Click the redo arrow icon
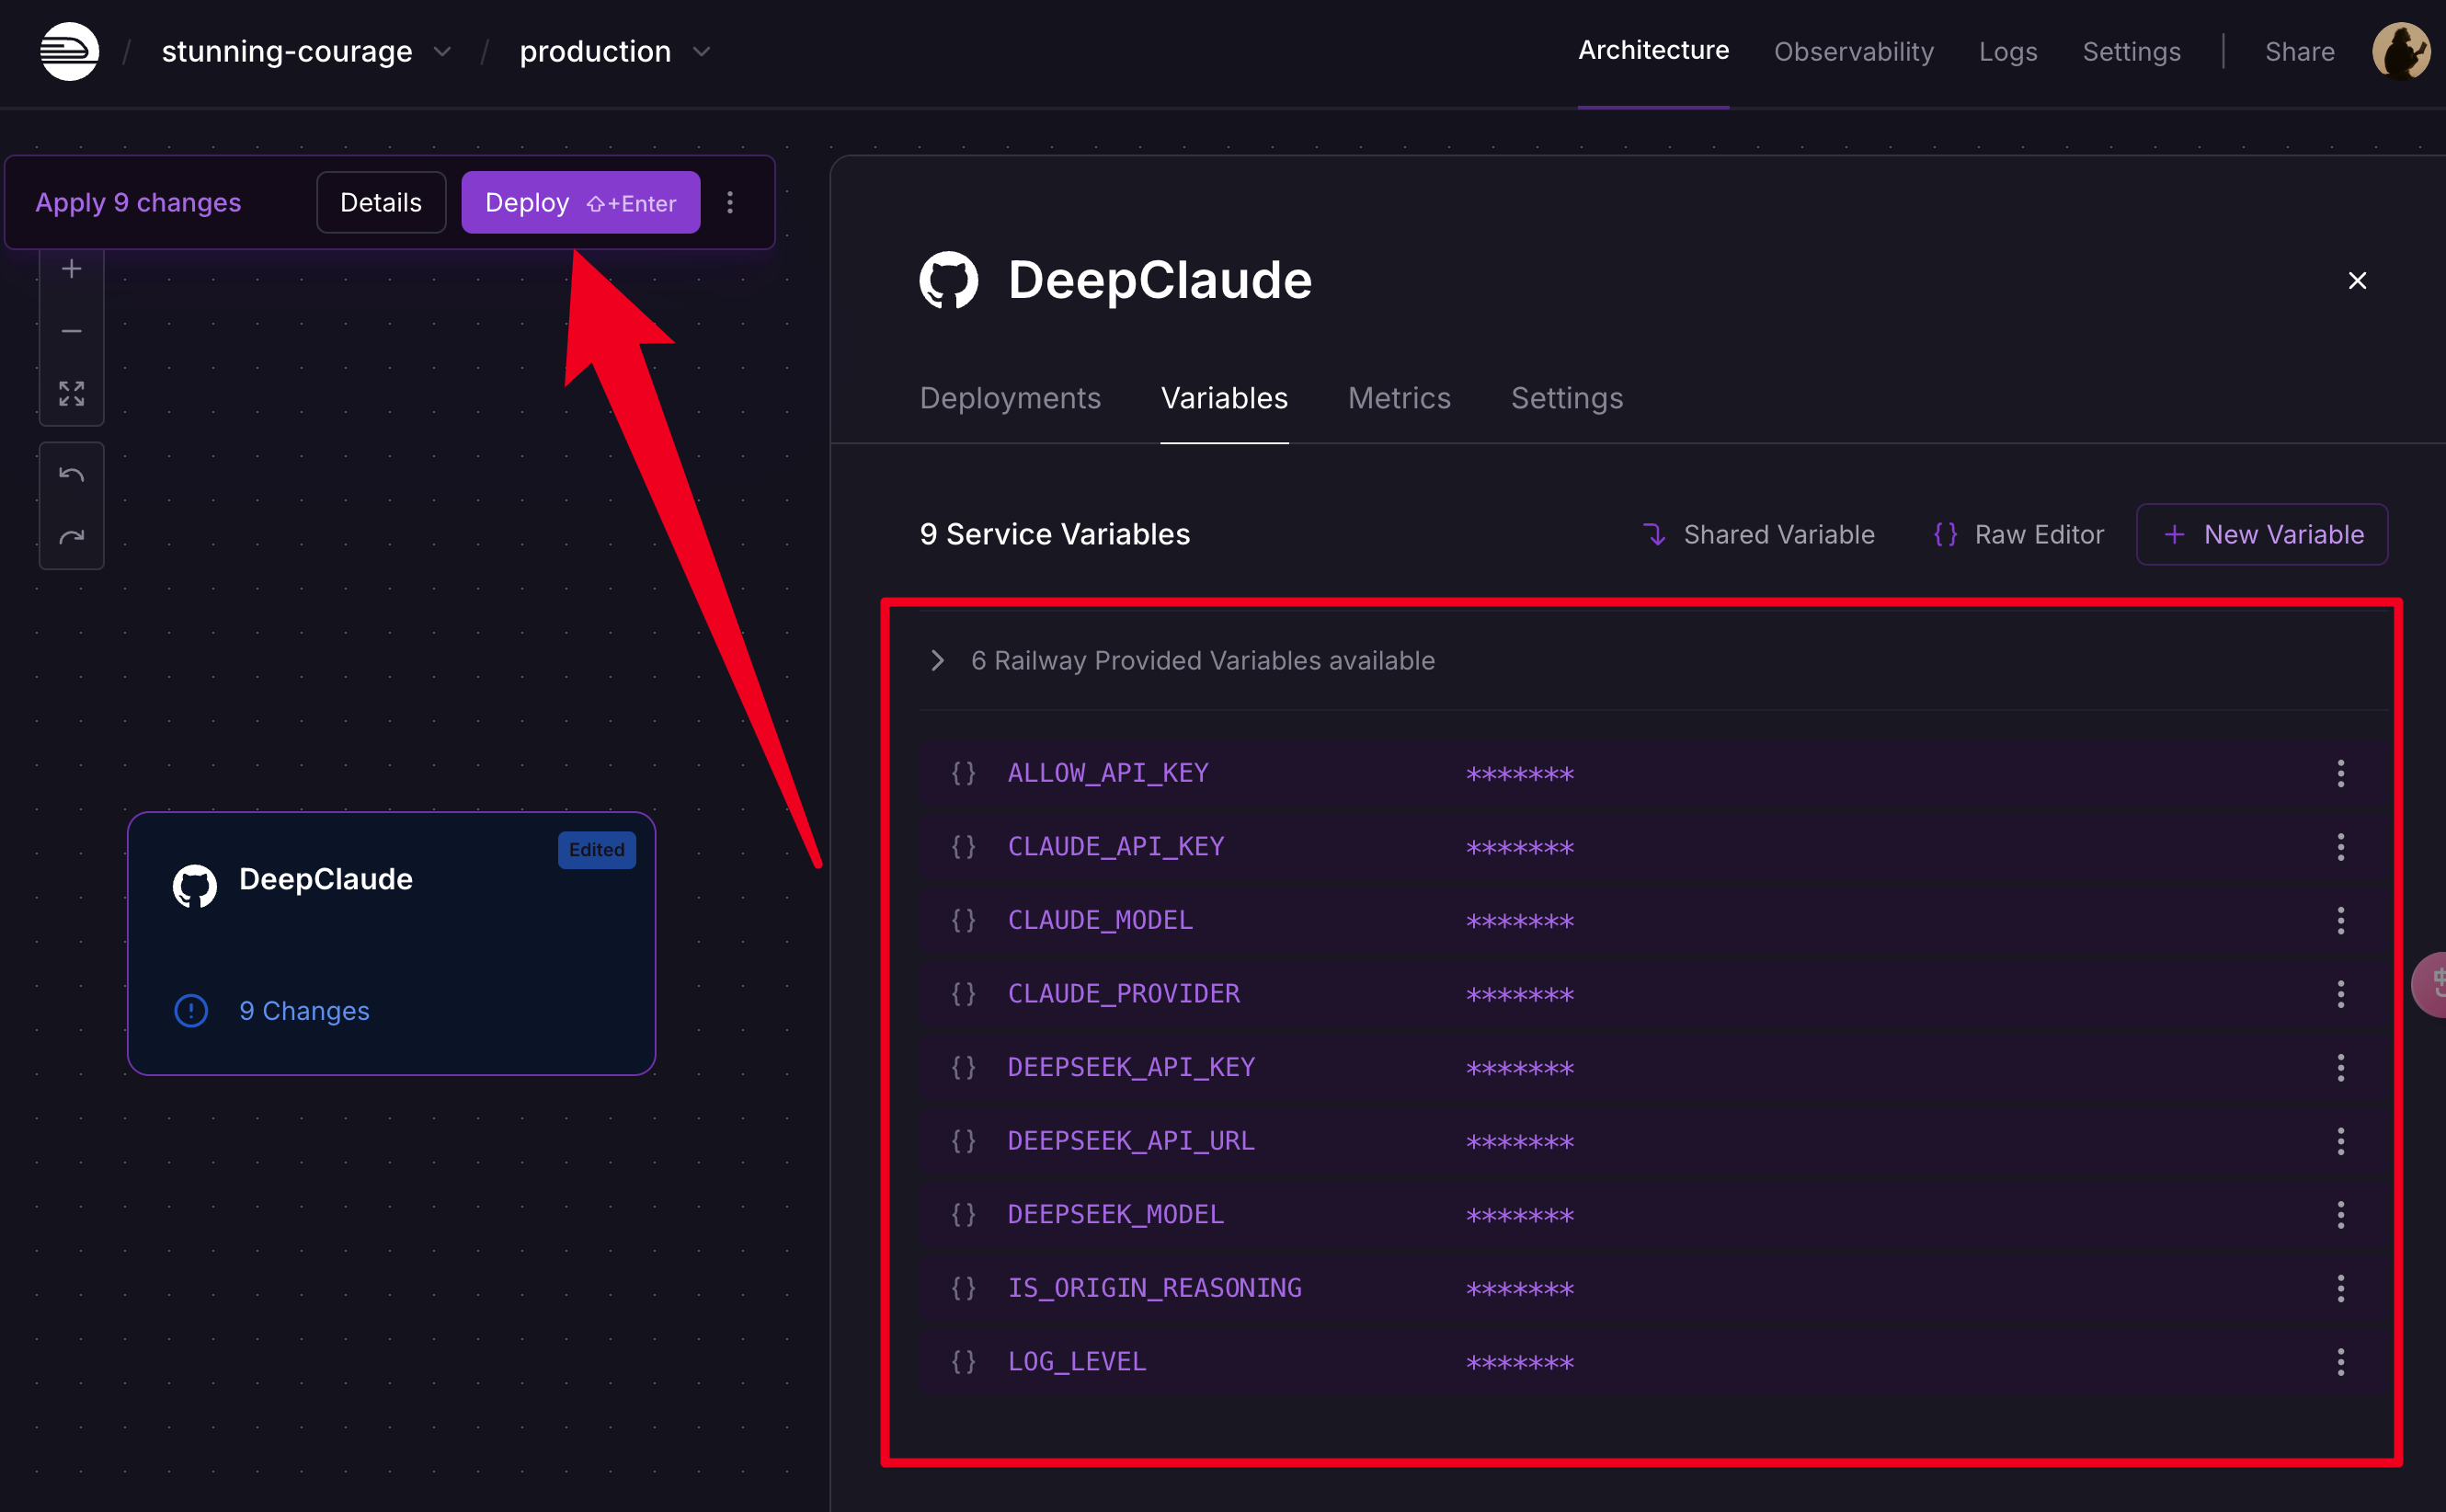This screenshot has height=1512, width=2446. pos(71,537)
